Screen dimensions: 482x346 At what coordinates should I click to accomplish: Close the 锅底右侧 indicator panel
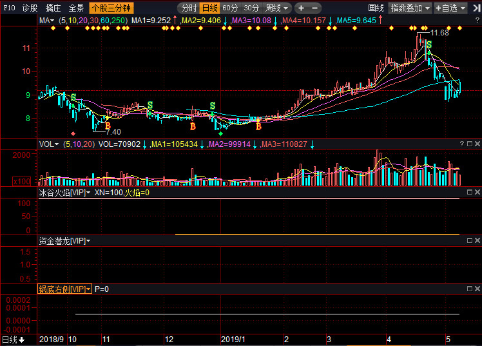point(477,289)
